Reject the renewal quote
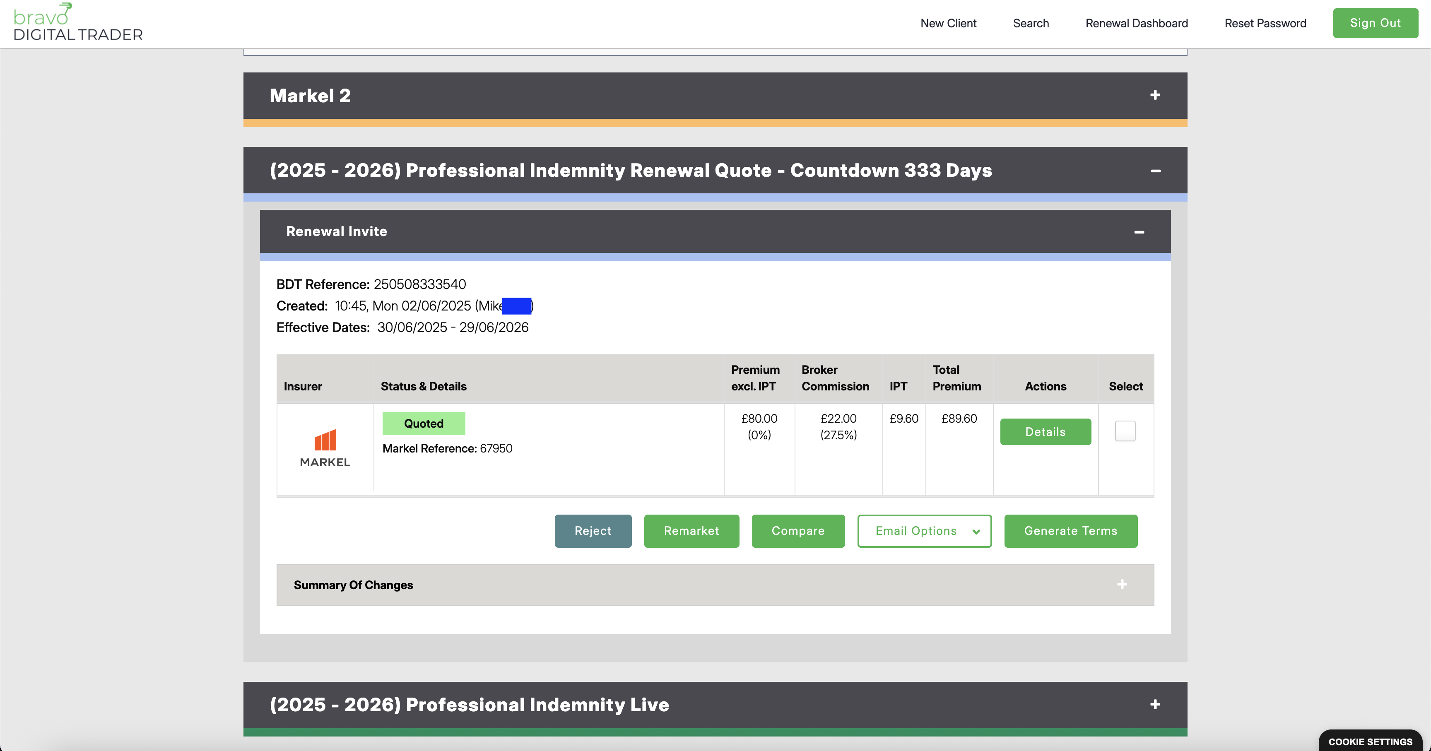Screen dimensions: 1431x751 (592, 531)
